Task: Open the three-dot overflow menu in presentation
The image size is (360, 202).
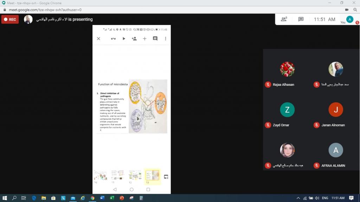Action: [x=166, y=39]
